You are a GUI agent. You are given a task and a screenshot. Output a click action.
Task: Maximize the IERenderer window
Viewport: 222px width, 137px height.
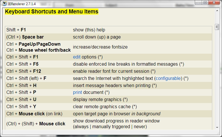205,3
